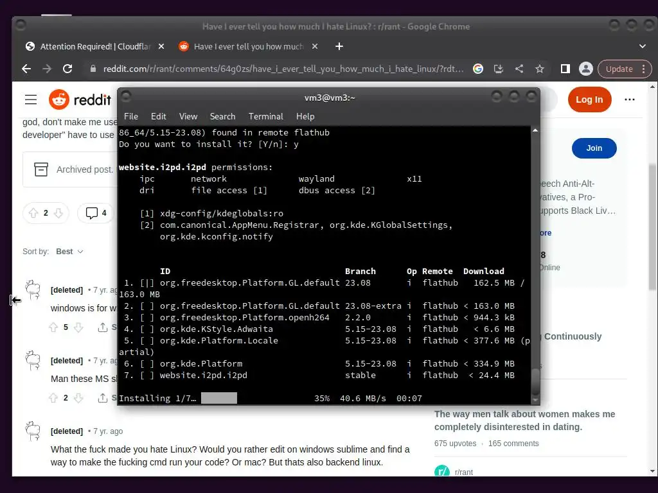Viewport: 658px width, 493px height.
Task: Click terminal scrollbar up arrow
Action: point(535,131)
